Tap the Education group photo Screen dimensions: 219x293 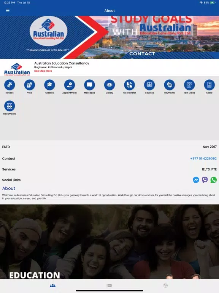(x=109, y=241)
